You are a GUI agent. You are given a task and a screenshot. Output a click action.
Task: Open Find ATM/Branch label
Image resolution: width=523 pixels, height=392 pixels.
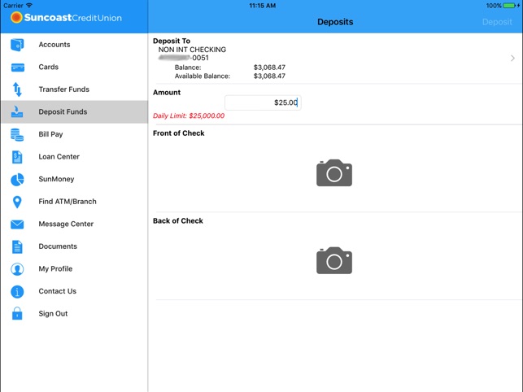[68, 202]
